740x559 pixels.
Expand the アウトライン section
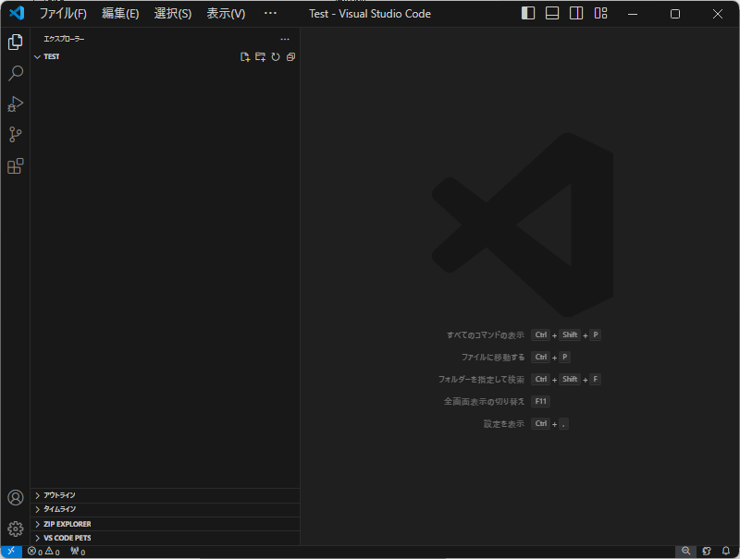coord(166,495)
